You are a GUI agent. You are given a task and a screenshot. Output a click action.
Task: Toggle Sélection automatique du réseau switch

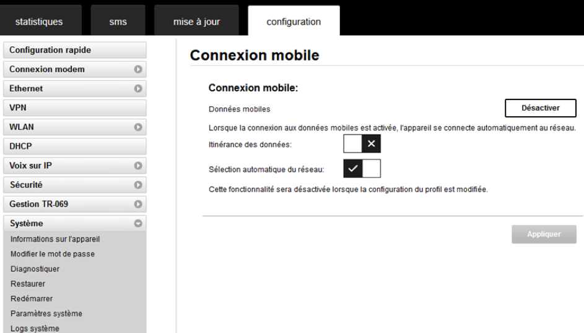pyautogui.click(x=362, y=169)
